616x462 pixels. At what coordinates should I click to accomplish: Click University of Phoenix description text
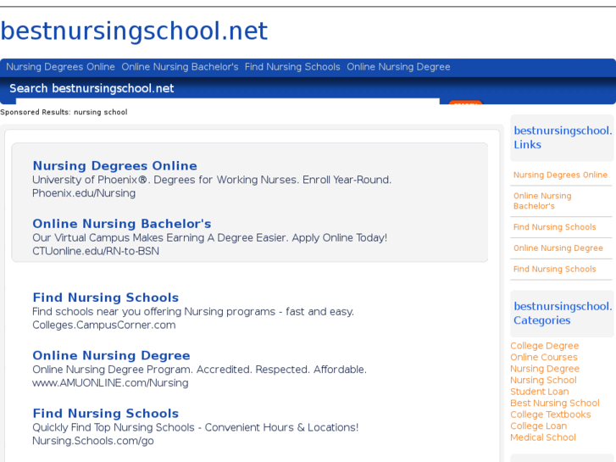pos(212,180)
